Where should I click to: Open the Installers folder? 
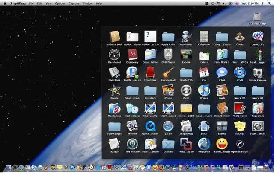150,91
